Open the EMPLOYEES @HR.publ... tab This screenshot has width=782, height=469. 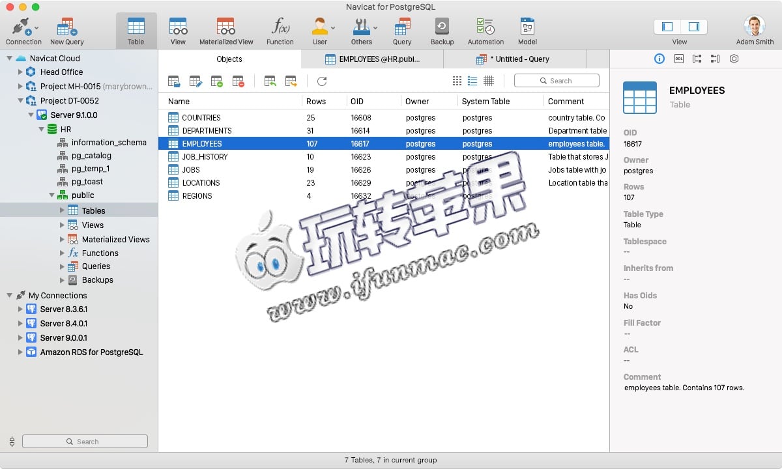372,59
